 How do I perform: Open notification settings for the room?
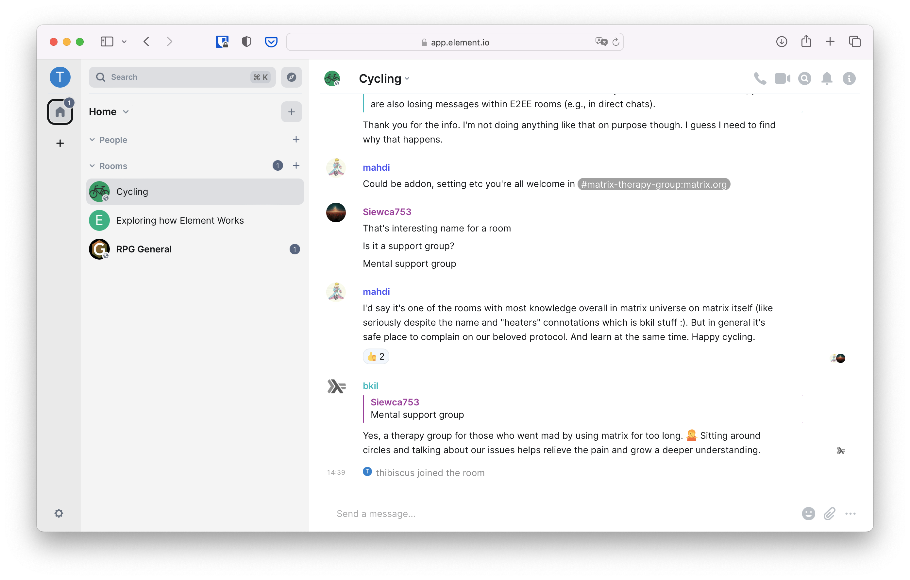[x=827, y=78]
